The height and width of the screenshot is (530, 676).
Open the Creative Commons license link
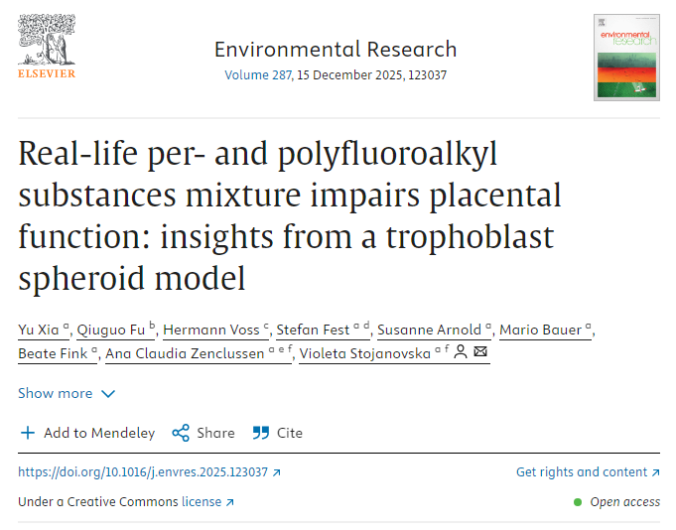(x=203, y=502)
